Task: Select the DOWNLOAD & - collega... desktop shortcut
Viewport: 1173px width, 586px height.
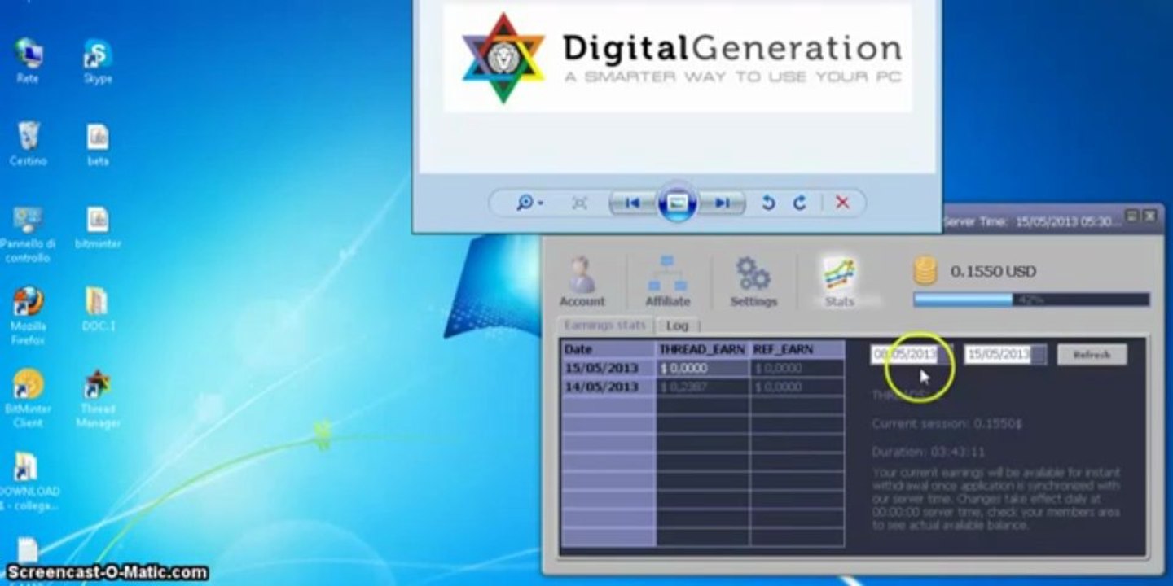Action: tap(28, 482)
